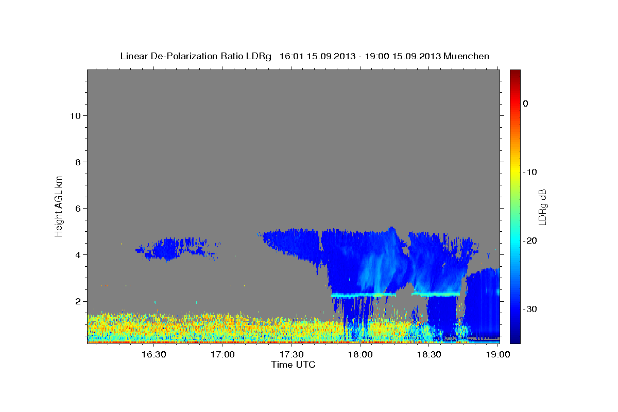Viewport: 618px width, 412px height.
Task: Click the colorbar value -20
Action: [530, 241]
